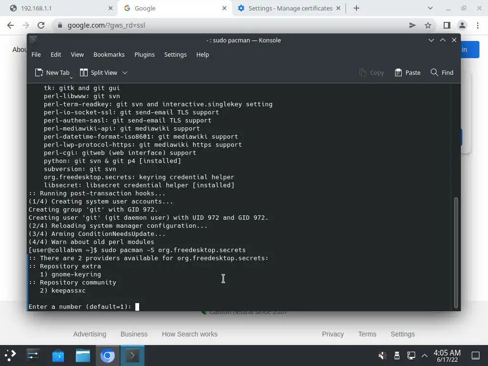Click the Copy toolbar button
Image resolution: width=488 pixels, height=366 pixels.
[371, 72]
